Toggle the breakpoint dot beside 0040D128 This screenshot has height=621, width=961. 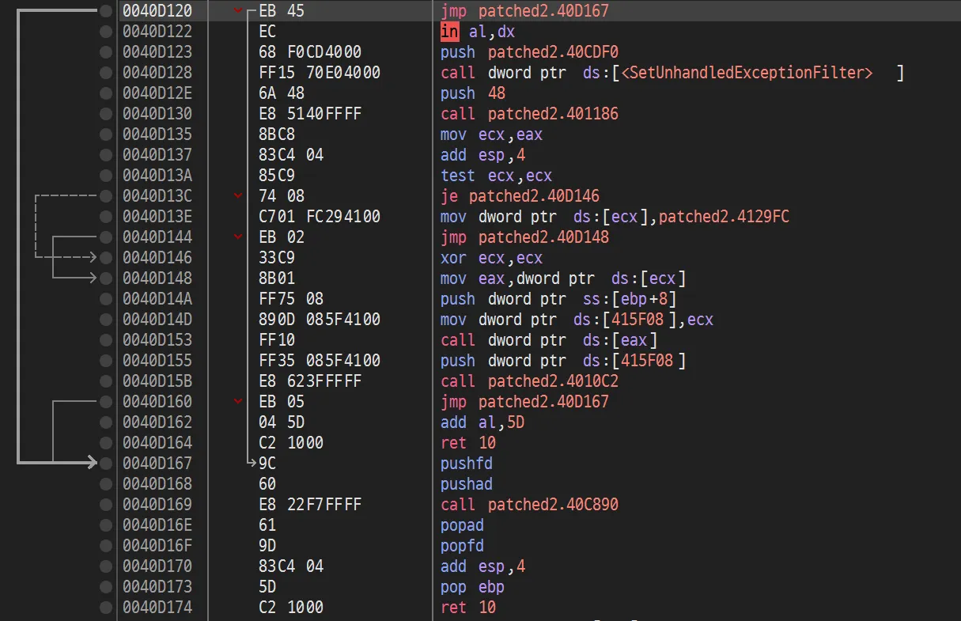pos(106,73)
